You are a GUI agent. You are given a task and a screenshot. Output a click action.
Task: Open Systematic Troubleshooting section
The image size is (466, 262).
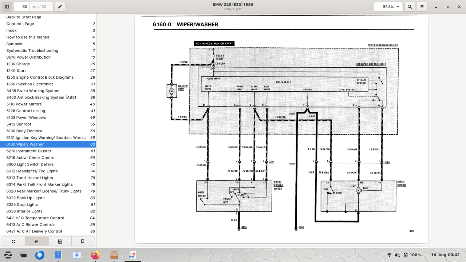pyautogui.click(x=48, y=51)
